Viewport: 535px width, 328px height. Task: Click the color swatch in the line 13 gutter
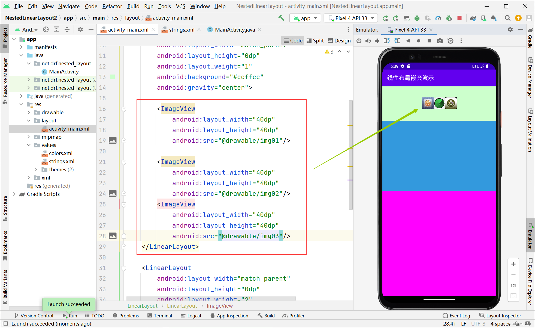click(x=112, y=77)
